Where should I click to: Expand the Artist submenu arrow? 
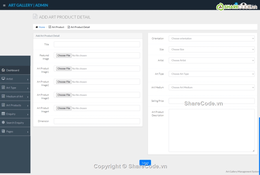coord(28,79)
